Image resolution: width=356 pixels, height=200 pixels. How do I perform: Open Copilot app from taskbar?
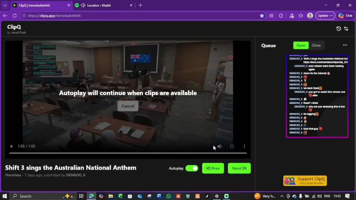[101, 196]
